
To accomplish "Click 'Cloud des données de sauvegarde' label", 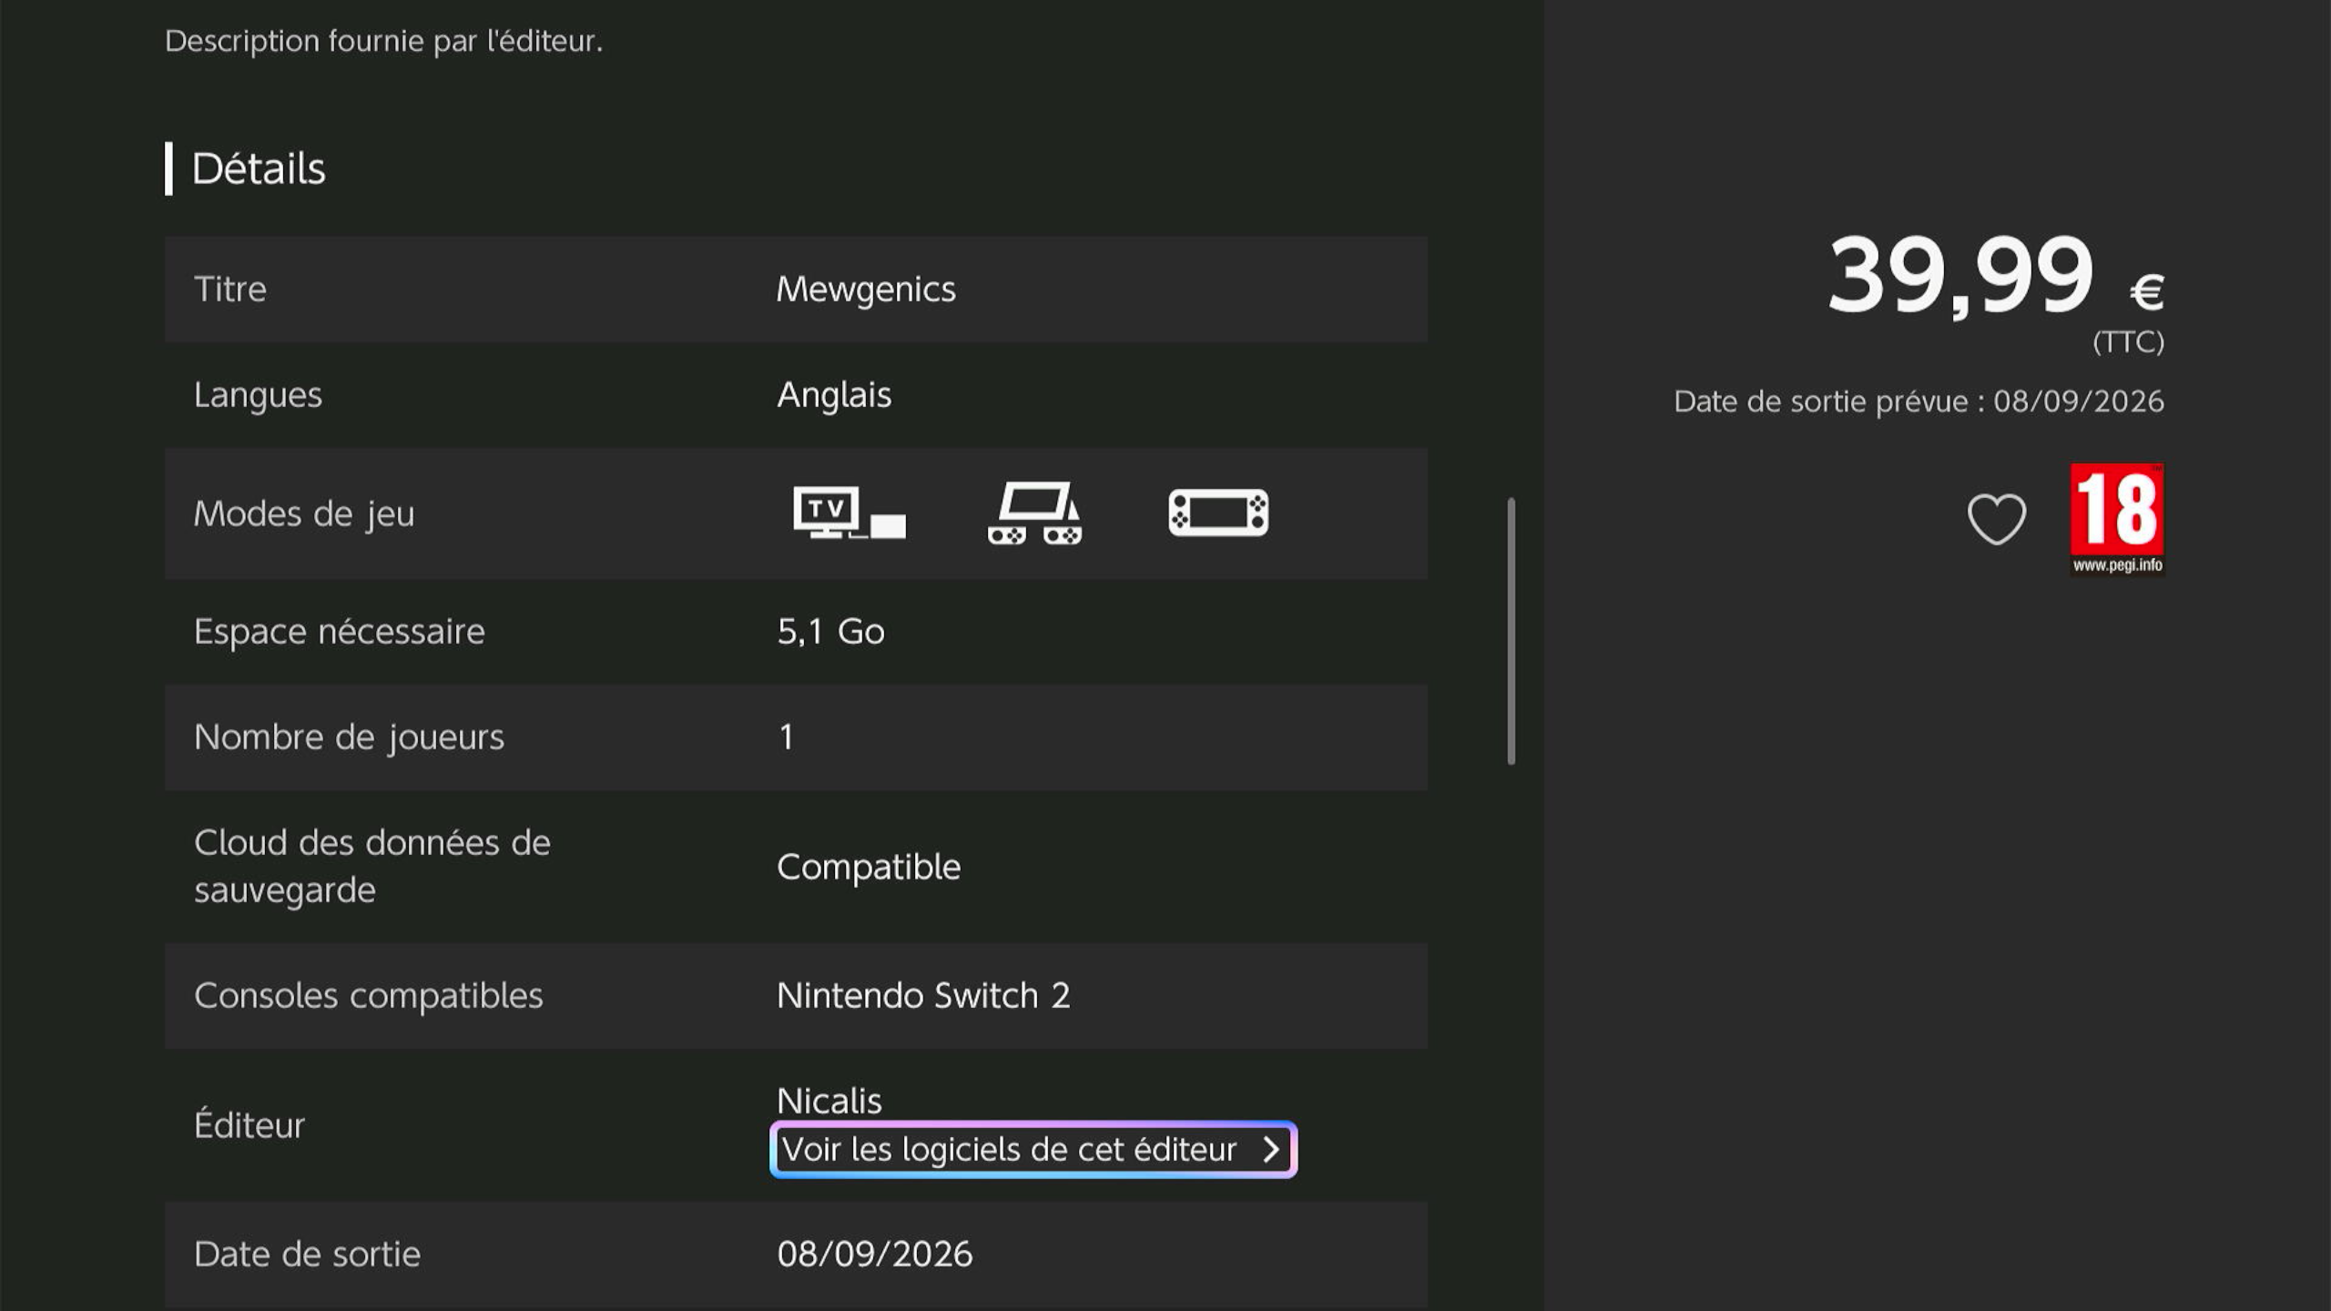I will (372, 867).
